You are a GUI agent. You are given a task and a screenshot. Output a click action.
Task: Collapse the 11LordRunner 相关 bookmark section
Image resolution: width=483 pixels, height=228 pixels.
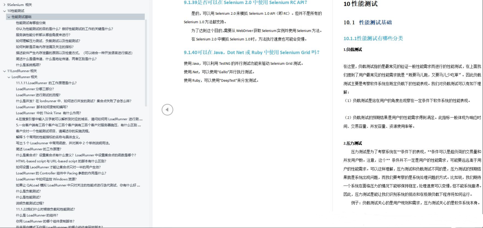coord(4,71)
